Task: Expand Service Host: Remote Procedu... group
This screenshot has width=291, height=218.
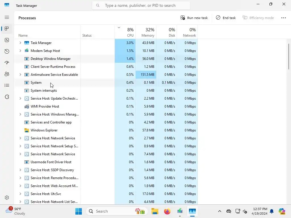Action: (x=20, y=178)
